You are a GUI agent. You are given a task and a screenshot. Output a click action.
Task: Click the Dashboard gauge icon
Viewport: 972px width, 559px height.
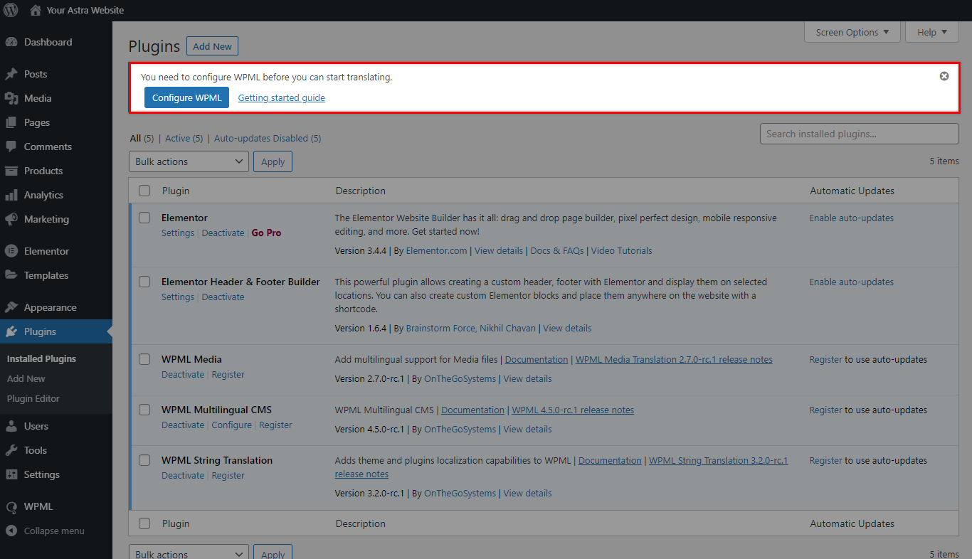11,42
